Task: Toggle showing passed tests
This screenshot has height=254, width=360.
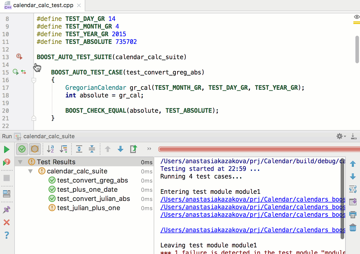Action: (22, 149)
